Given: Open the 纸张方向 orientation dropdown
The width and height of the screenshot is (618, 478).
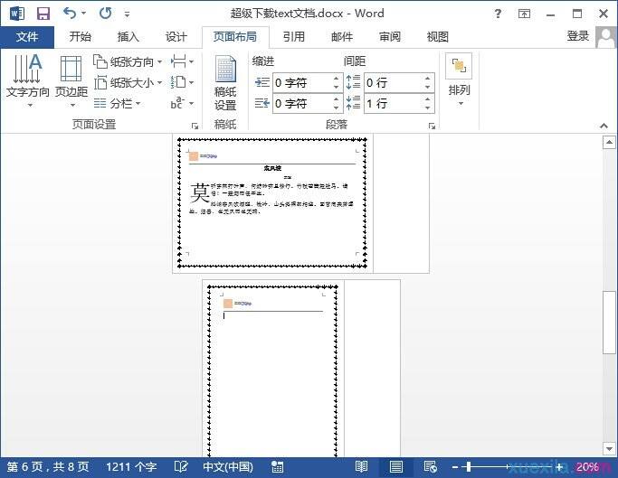Looking at the screenshot, I should [128, 61].
